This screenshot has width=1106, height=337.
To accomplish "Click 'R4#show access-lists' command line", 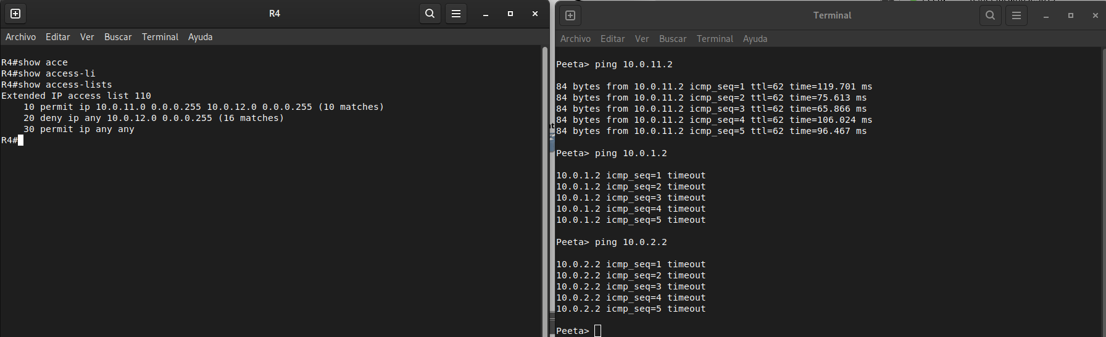I will [57, 85].
